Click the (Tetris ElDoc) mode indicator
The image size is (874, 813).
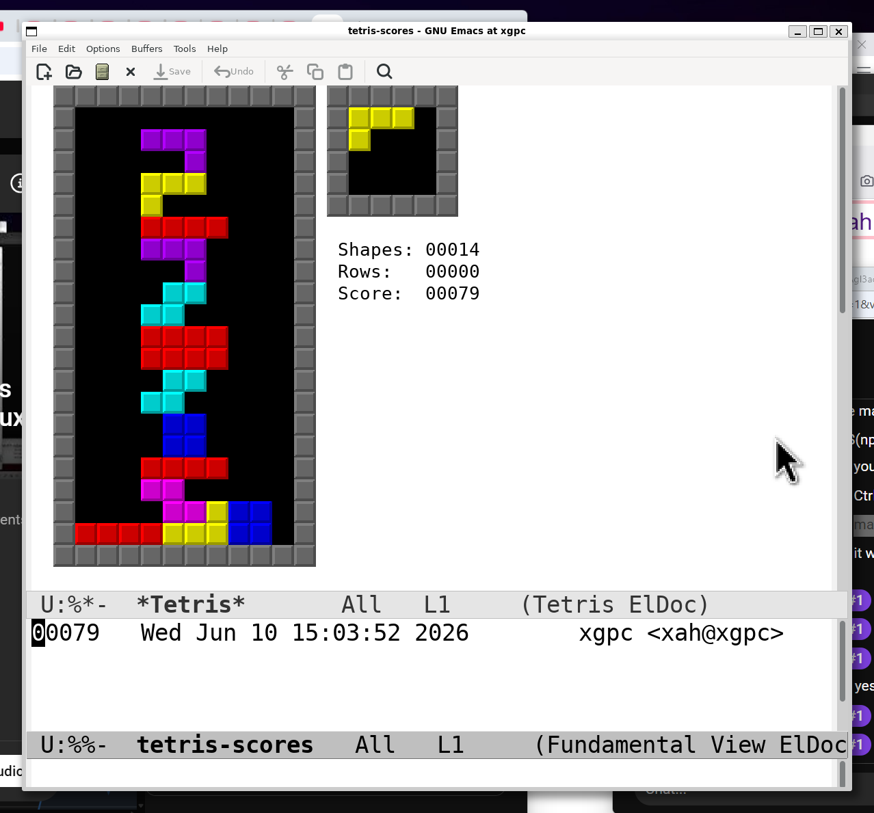615,604
